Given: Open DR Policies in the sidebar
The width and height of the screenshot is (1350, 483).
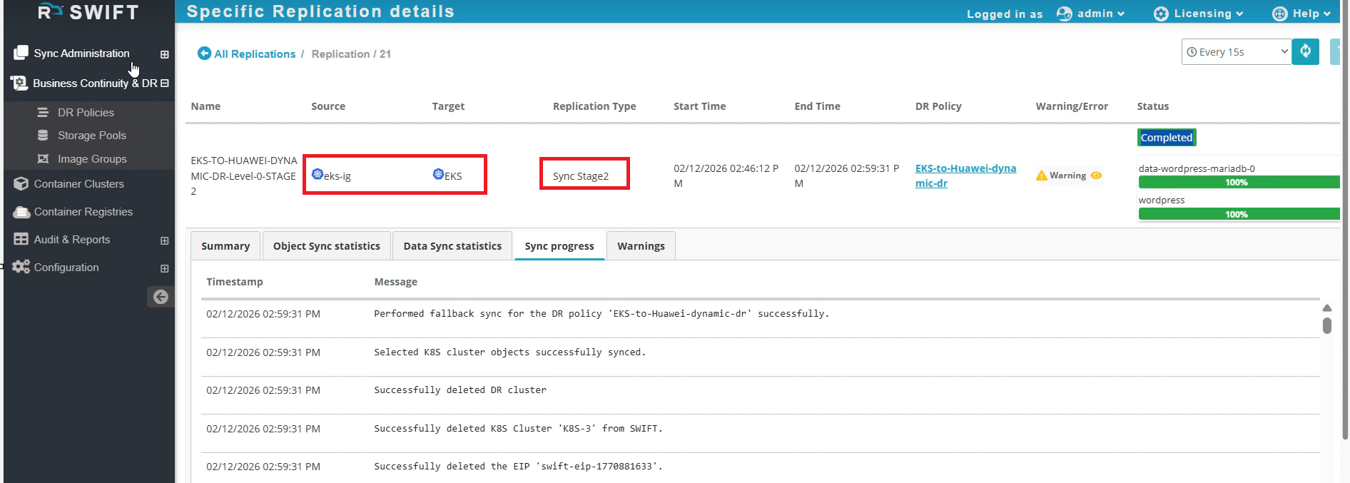Looking at the screenshot, I should (x=86, y=113).
